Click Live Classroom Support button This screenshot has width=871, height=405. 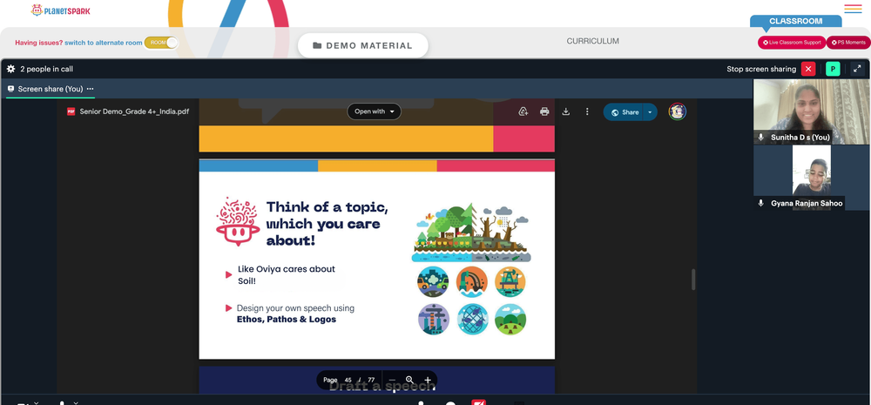[x=792, y=42]
